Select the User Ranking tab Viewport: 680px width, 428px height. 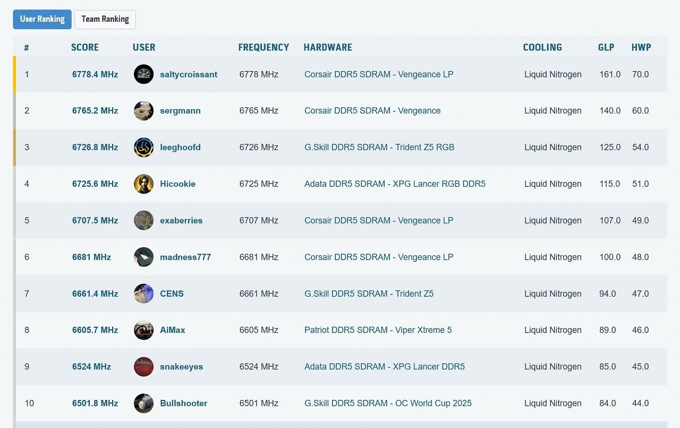click(42, 19)
